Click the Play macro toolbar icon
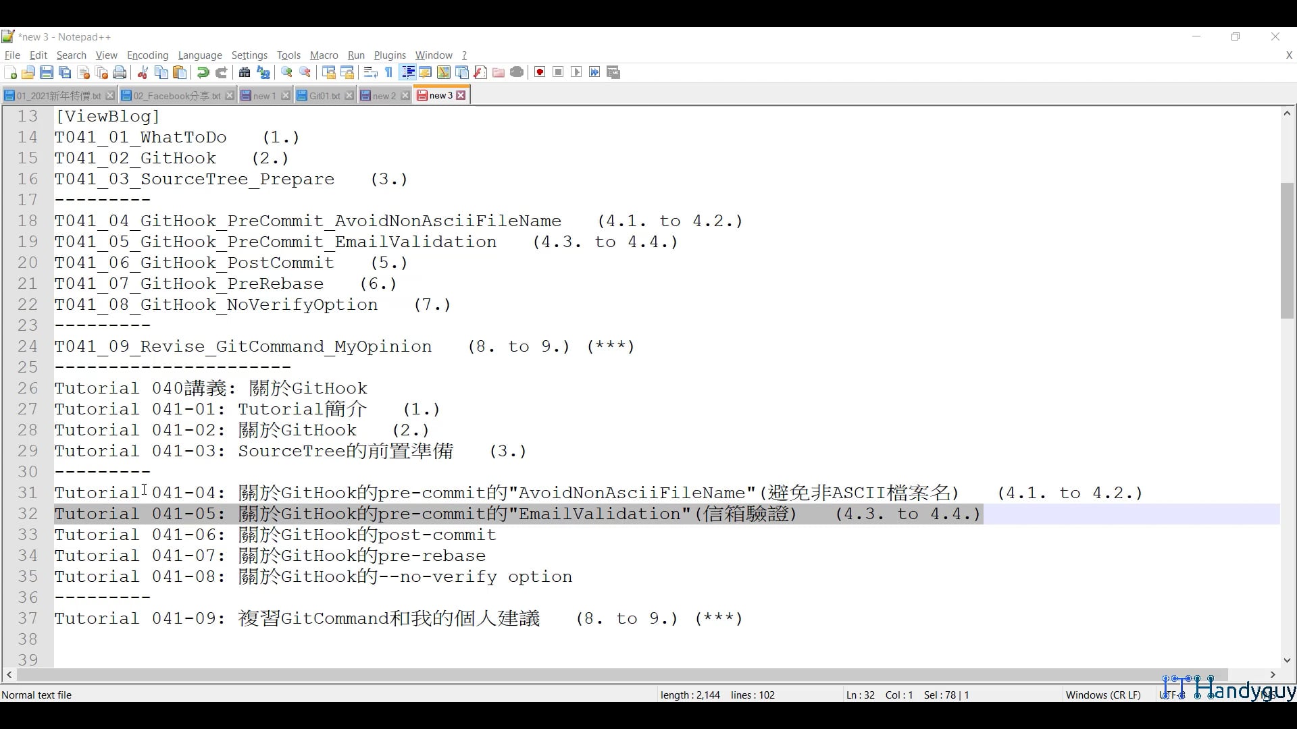This screenshot has height=729, width=1297. 576,72
